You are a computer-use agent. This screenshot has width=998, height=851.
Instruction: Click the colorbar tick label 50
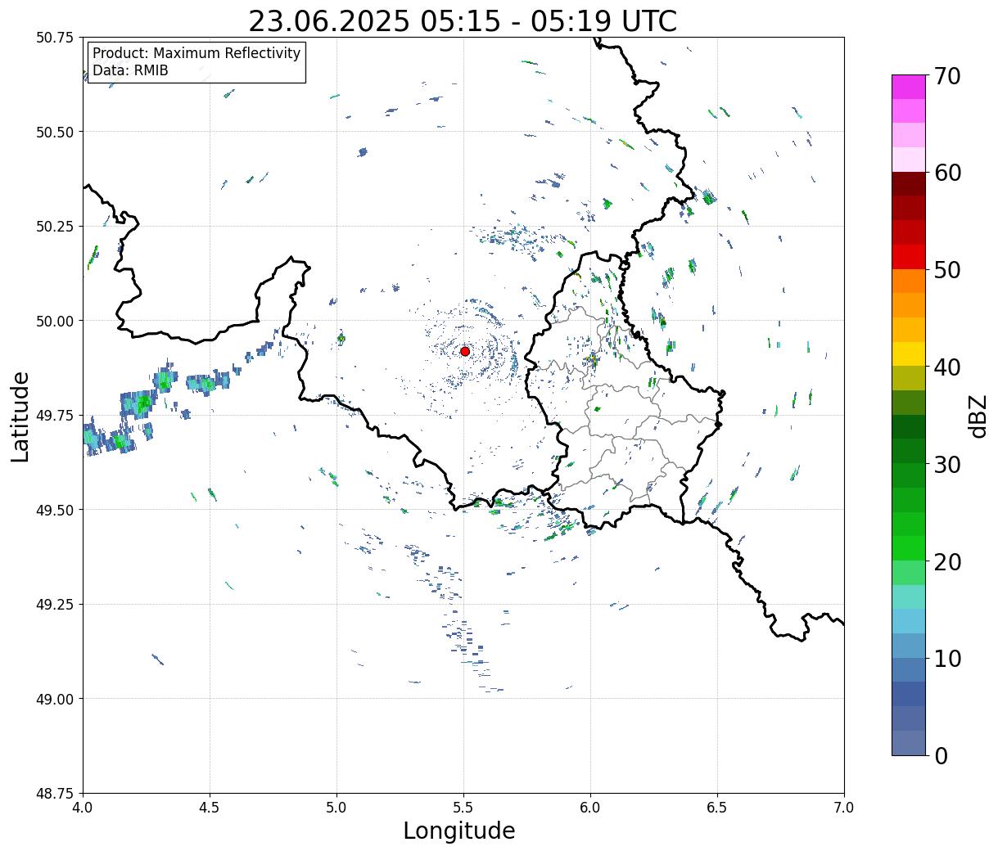[x=947, y=269]
